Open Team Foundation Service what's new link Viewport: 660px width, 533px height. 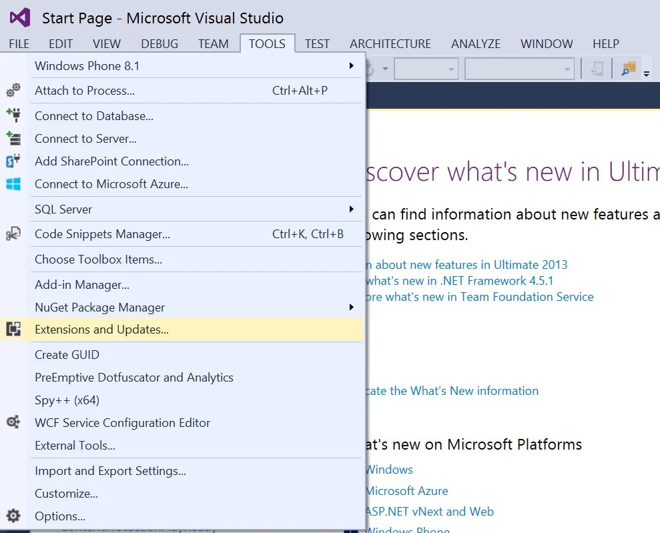tap(479, 297)
